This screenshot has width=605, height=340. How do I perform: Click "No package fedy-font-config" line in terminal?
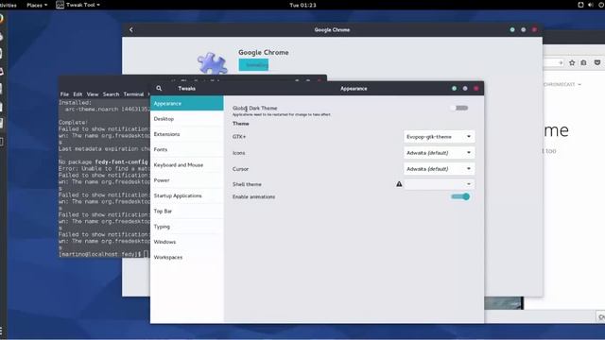click(103, 161)
